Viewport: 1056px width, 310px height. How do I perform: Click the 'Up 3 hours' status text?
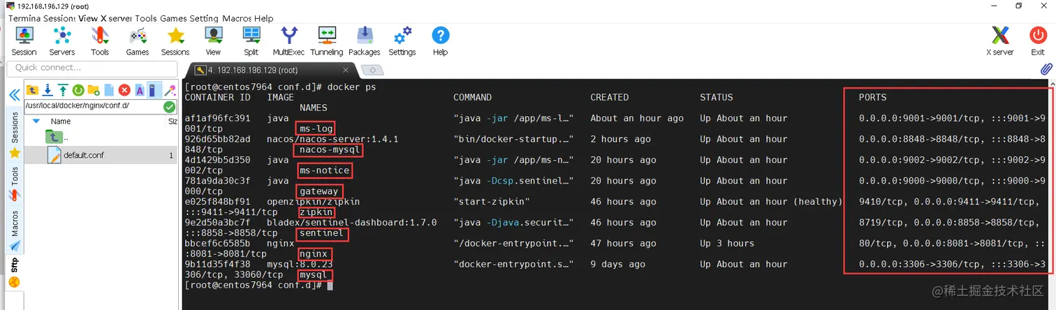pyautogui.click(x=727, y=244)
